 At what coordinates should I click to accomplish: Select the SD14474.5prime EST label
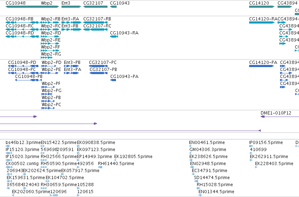click(212, 178)
